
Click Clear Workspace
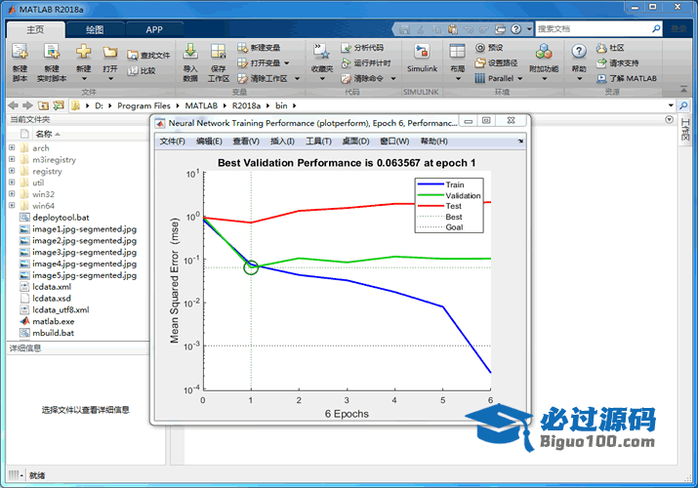[x=263, y=78]
